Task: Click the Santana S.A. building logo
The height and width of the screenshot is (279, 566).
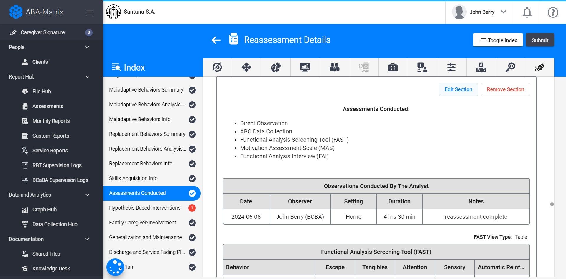Action: pyautogui.click(x=113, y=12)
